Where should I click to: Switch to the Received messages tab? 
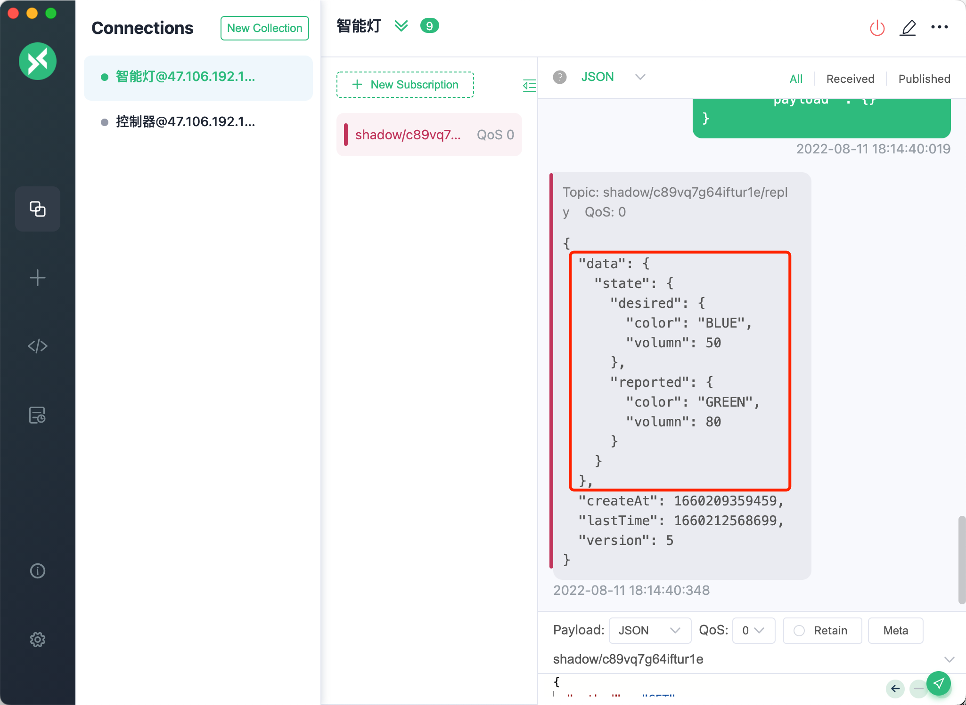(850, 79)
